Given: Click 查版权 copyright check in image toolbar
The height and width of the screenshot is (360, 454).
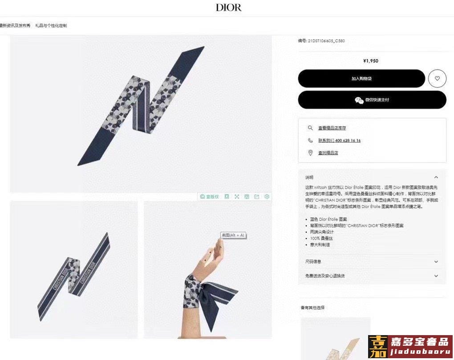Looking at the screenshot, I should [x=210, y=196].
